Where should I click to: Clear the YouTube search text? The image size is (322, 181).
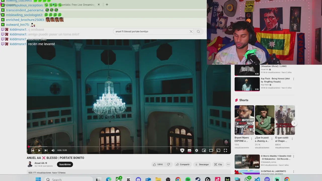pos(191,31)
